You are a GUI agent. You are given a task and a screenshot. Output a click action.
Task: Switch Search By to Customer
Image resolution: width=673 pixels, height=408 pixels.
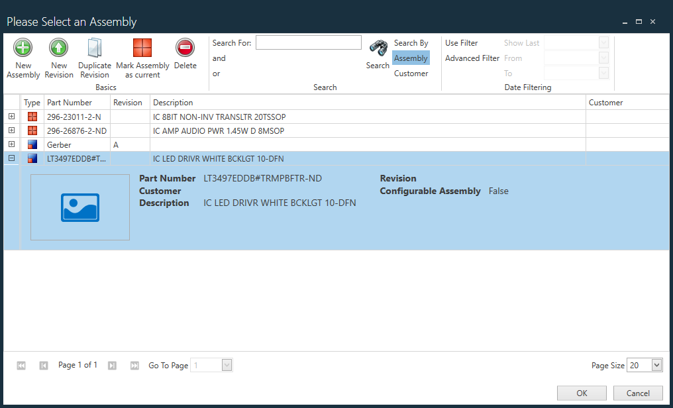(411, 74)
